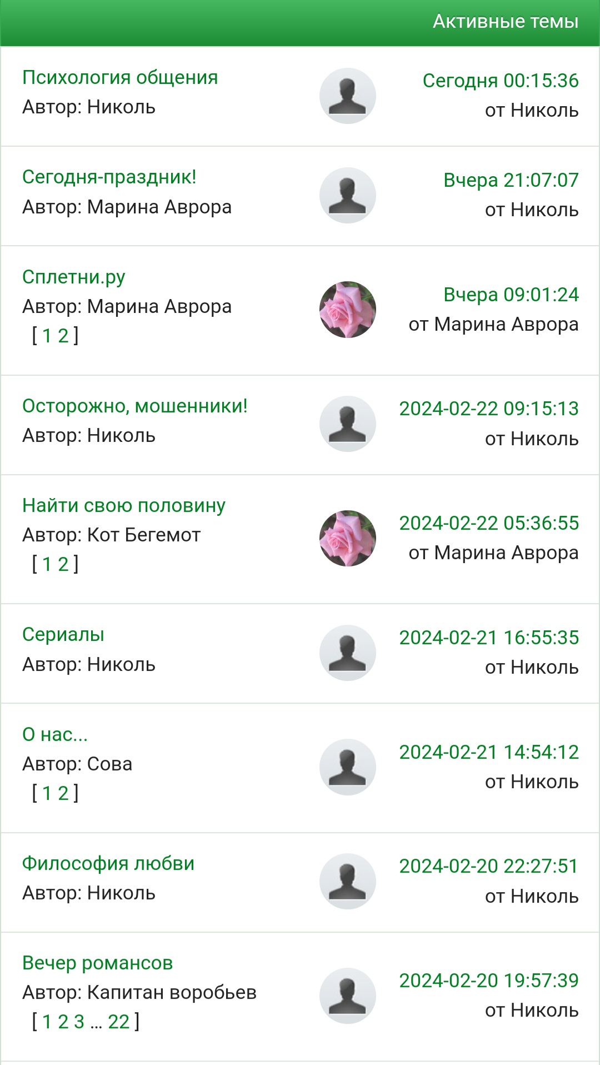This screenshot has width=600, height=1065.
Task: Open the avatar beside the О нас... topic
Action: 348,767
